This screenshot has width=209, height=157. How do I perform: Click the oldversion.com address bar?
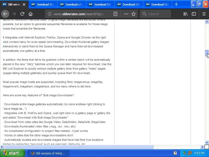pyautogui.click(x=79, y=14)
